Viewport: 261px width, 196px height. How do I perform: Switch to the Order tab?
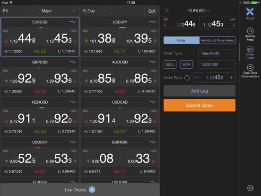pyautogui.click(x=182, y=40)
